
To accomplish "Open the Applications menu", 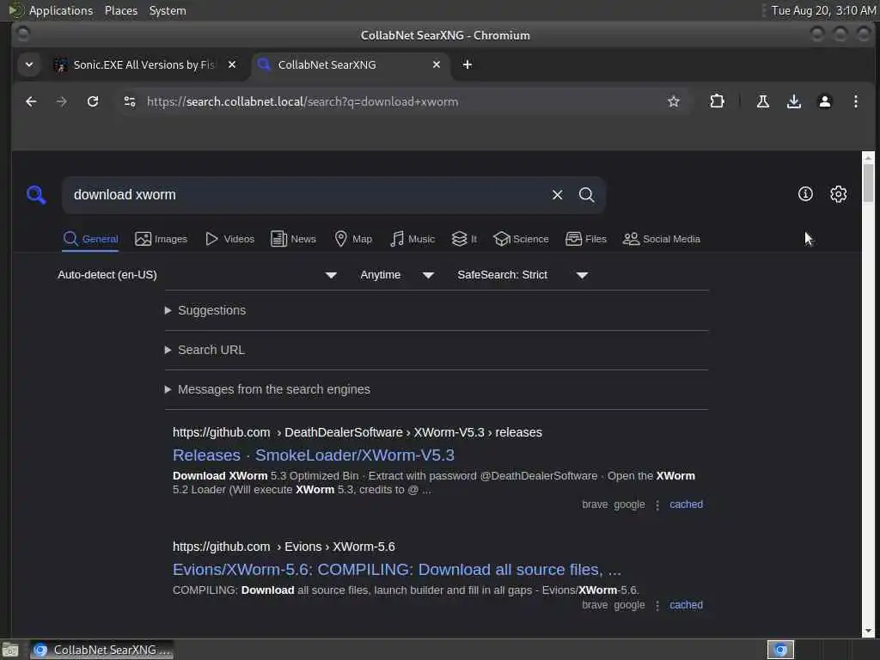I will 60,10.
